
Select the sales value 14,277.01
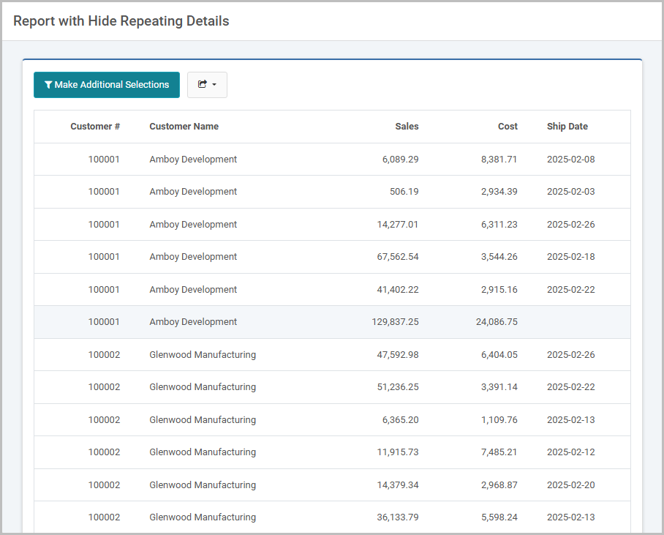398,224
